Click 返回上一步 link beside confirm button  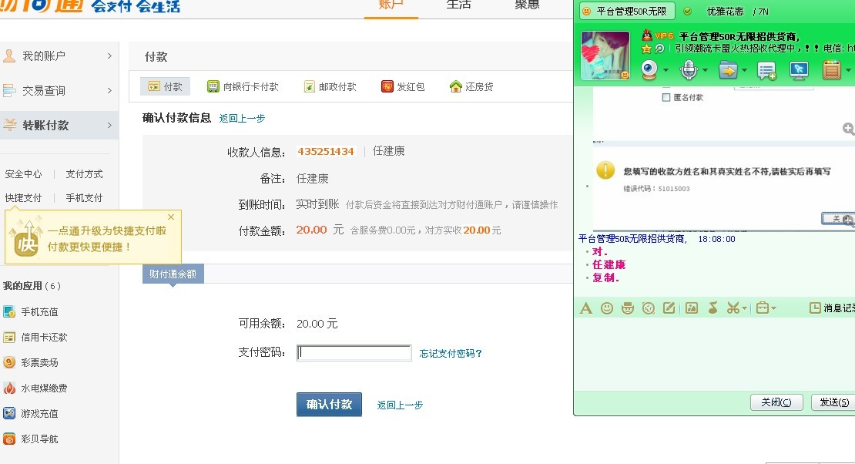(x=400, y=405)
